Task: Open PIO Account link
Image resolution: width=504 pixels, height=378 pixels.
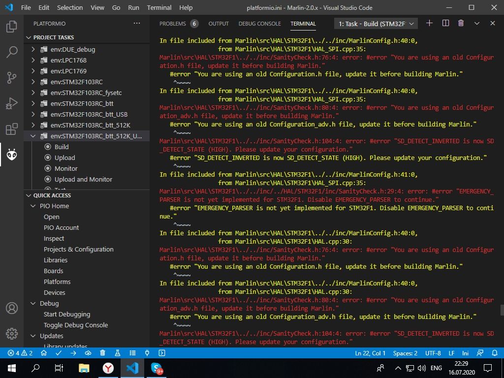Action: pyautogui.click(x=62, y=227)
